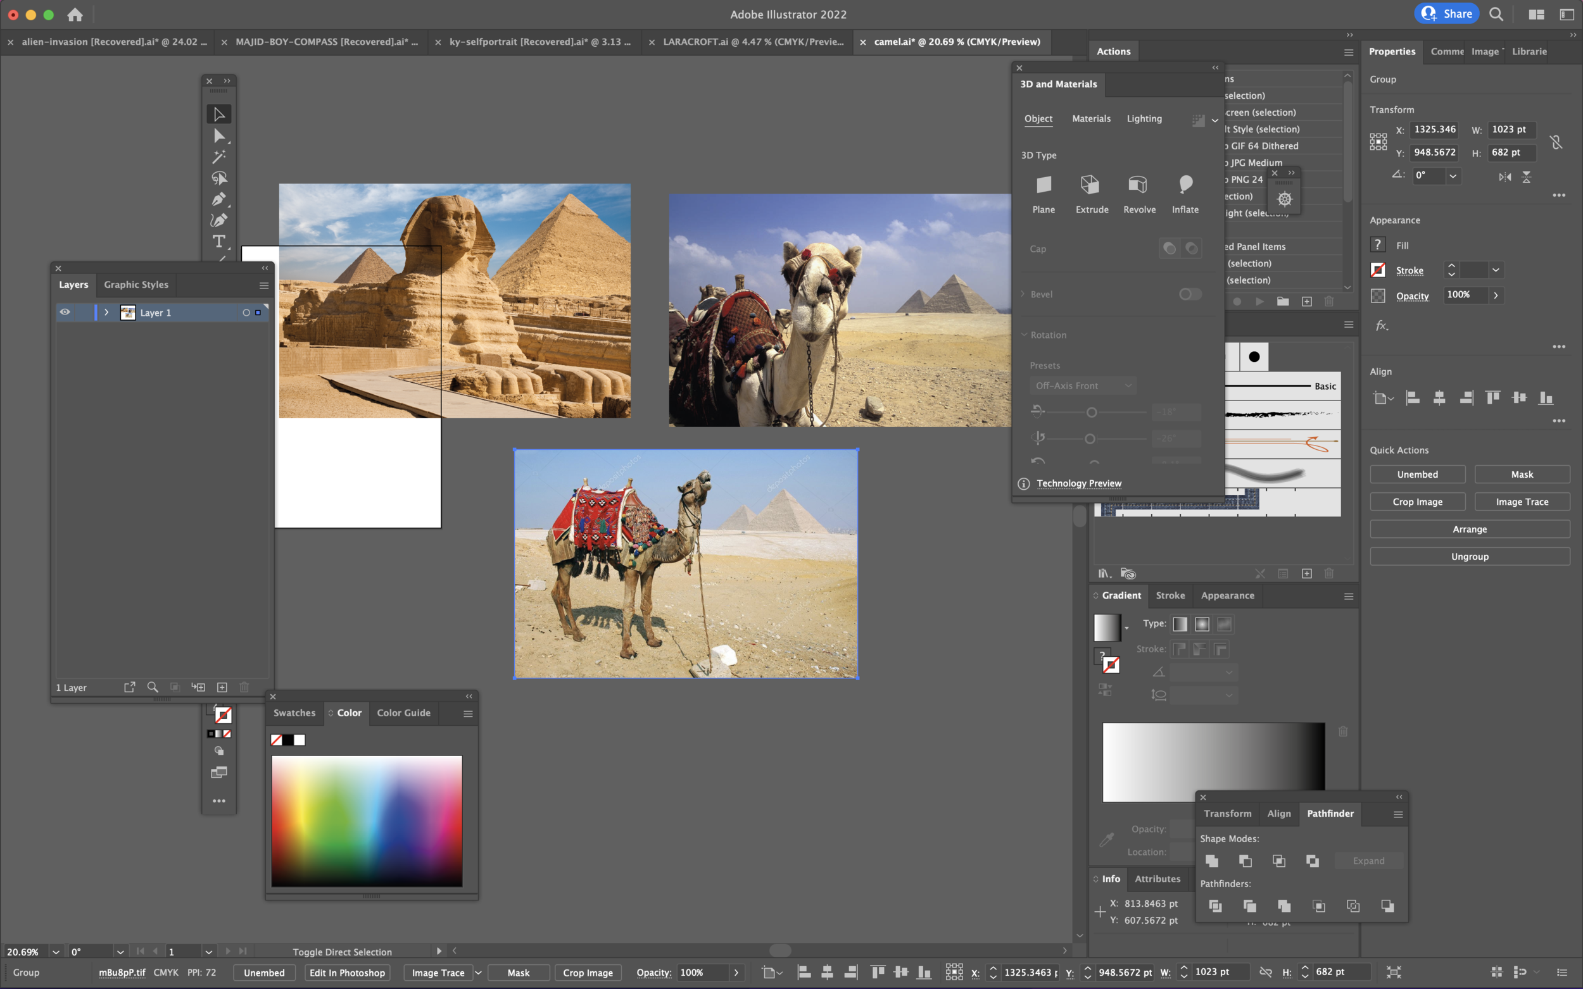Click Edit In Photoshop button
The width and height of the screenshot is (1583, 989).
347,973
